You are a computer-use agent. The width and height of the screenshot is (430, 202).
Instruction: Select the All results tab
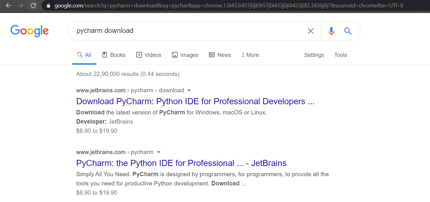(x=84, y=55)
